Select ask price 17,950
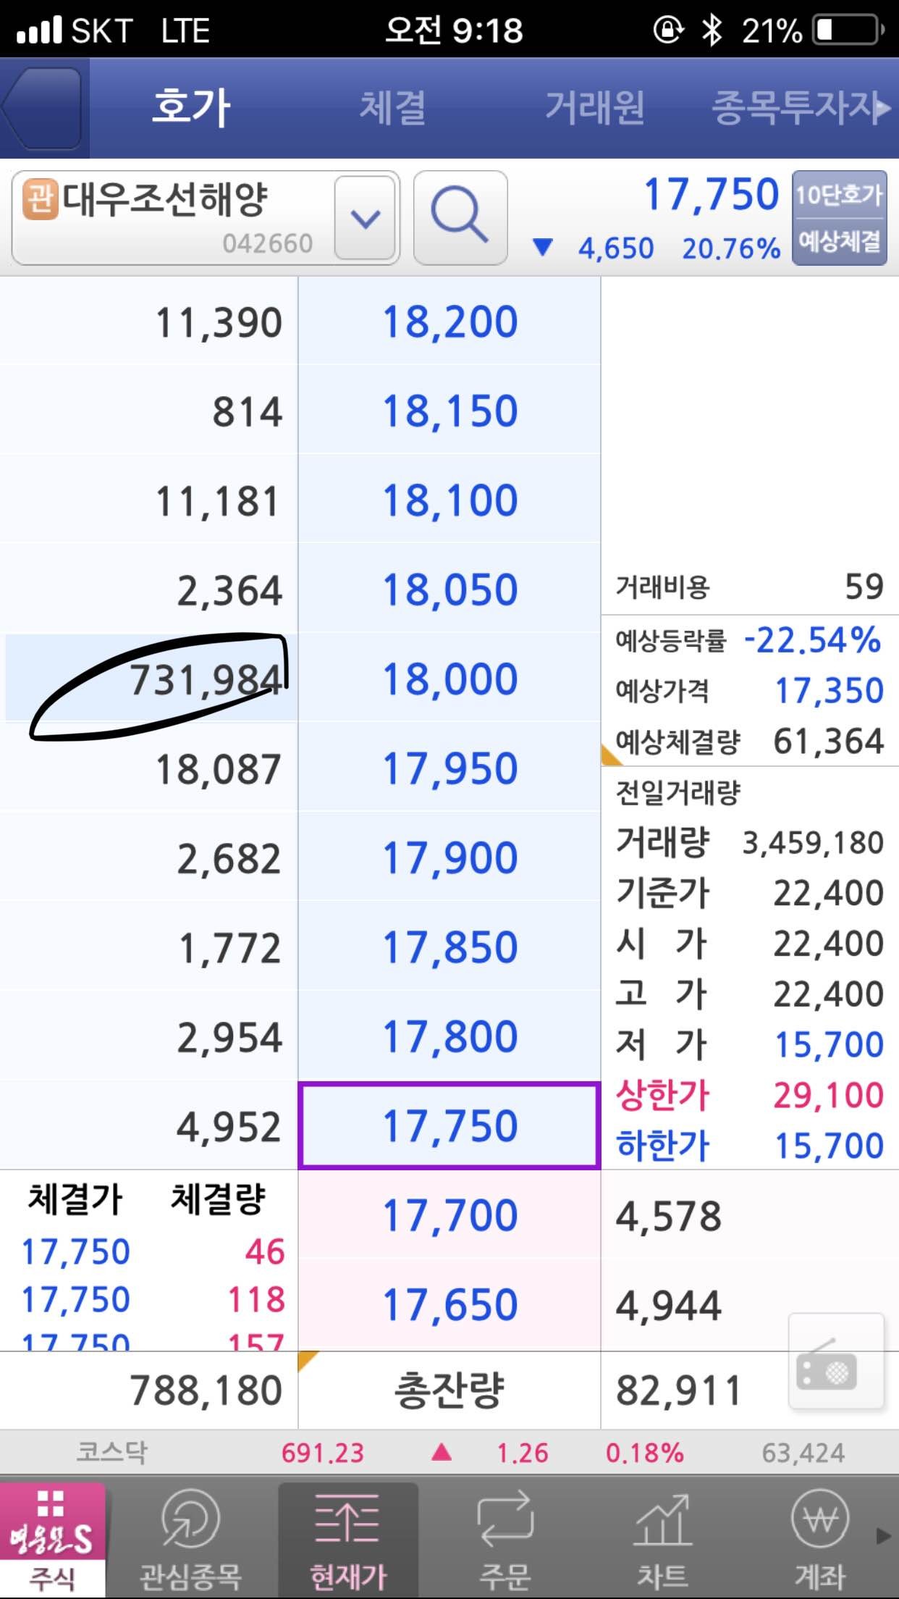 tap(449, 768)
